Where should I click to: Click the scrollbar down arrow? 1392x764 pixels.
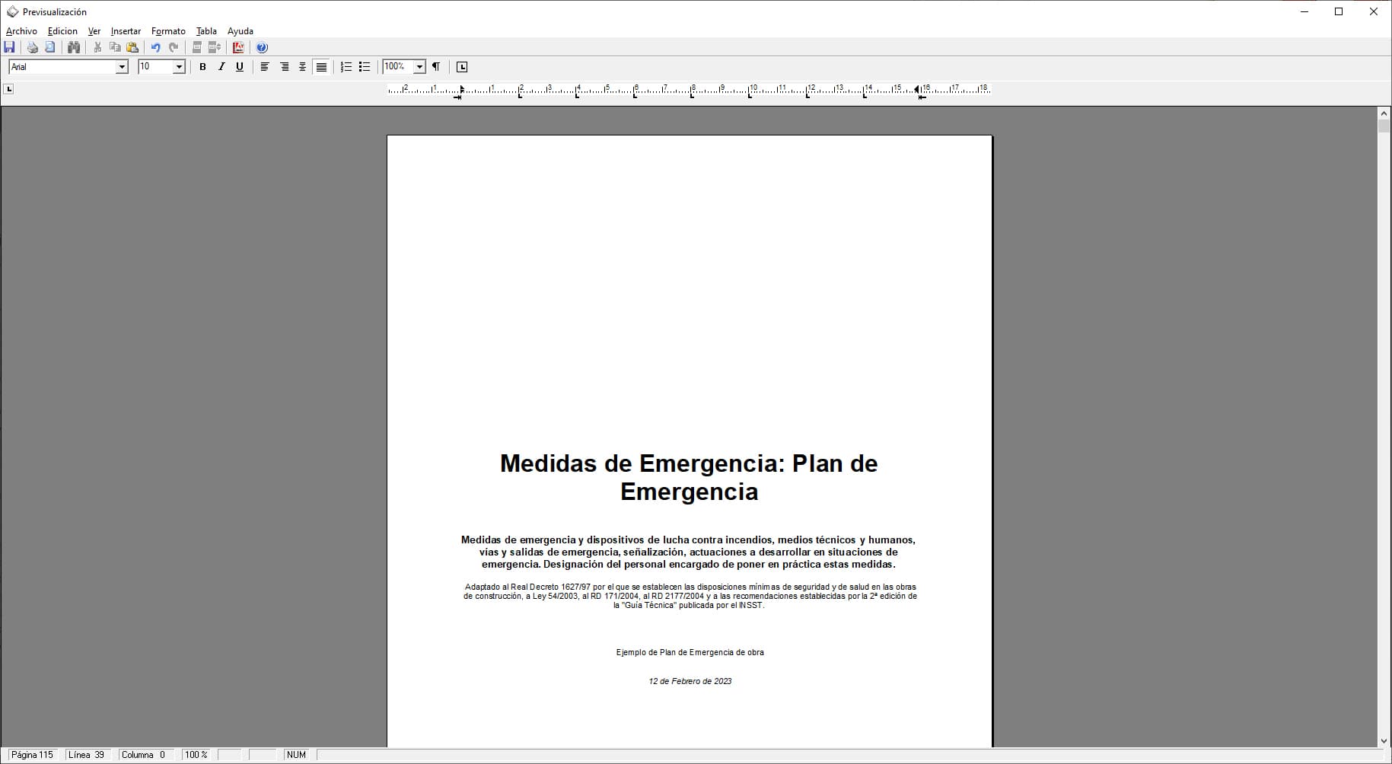1384,740
